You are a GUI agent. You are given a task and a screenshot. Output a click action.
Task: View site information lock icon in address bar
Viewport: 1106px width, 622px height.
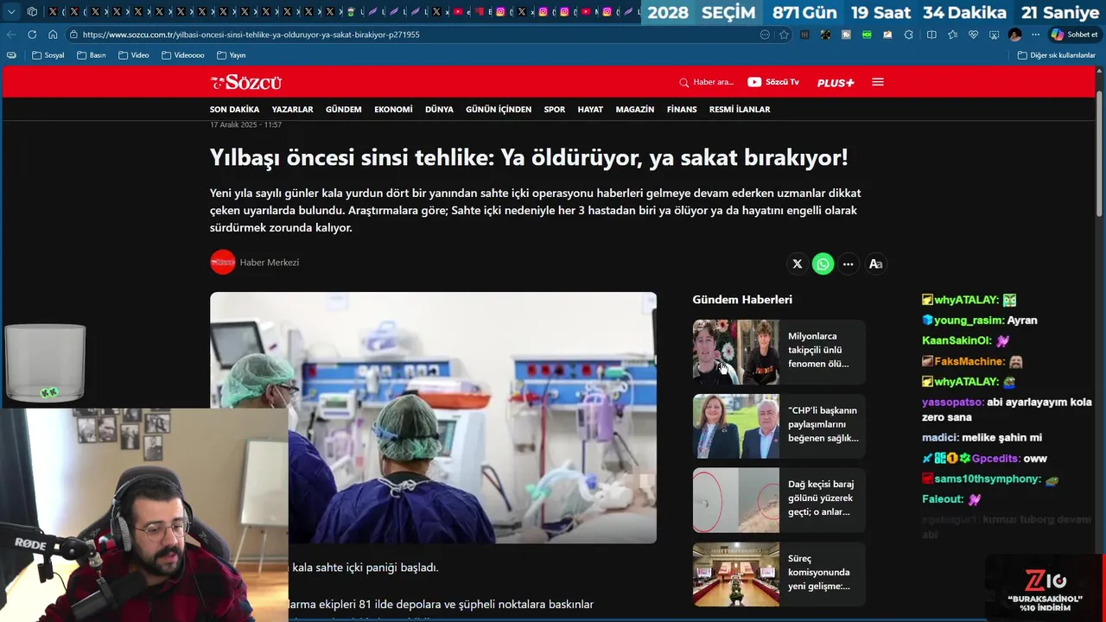74,35
